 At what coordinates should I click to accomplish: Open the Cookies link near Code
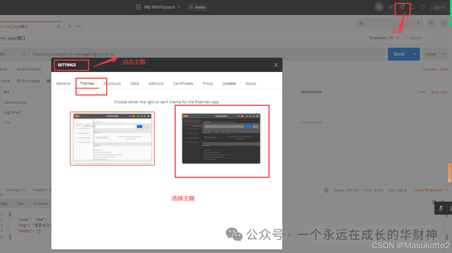click(429, 69)
